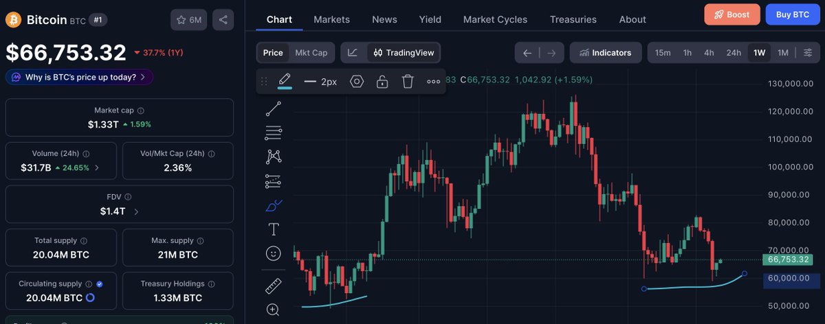Select the Price toggle
The height and width of the screenshot is (324, 825).
[273, 53]
